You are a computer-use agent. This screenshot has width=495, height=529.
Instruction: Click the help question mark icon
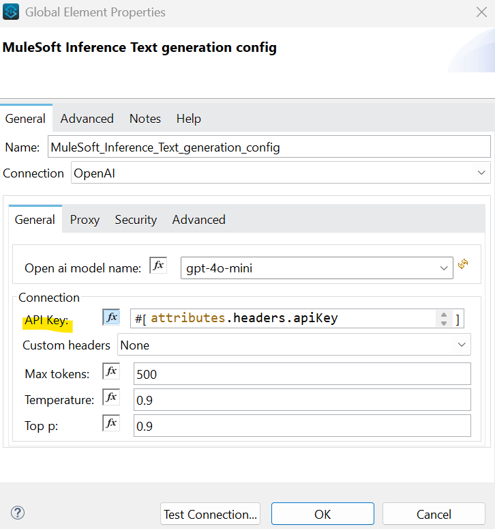click(18, 513)
